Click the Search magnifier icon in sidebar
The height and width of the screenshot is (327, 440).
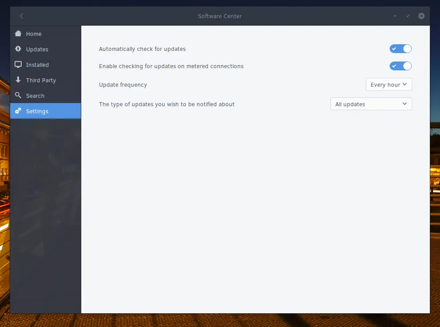tap(18, 95)
